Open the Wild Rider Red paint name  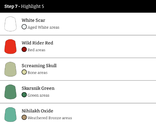(37, 43)
